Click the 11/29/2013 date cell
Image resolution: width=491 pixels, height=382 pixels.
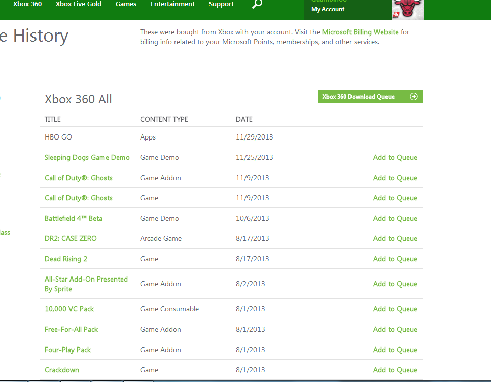pyautogui.click(x=254, y=137)
